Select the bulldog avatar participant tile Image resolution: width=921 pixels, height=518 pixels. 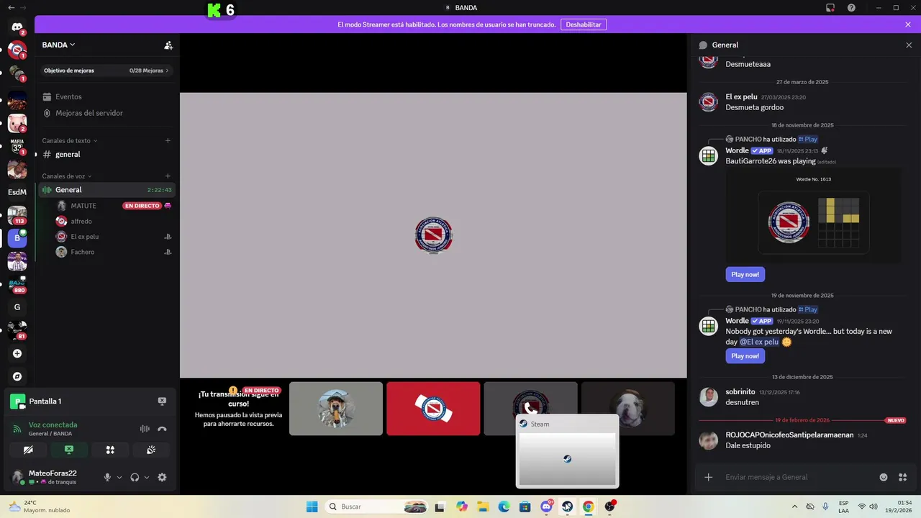(x=628, y=409)
